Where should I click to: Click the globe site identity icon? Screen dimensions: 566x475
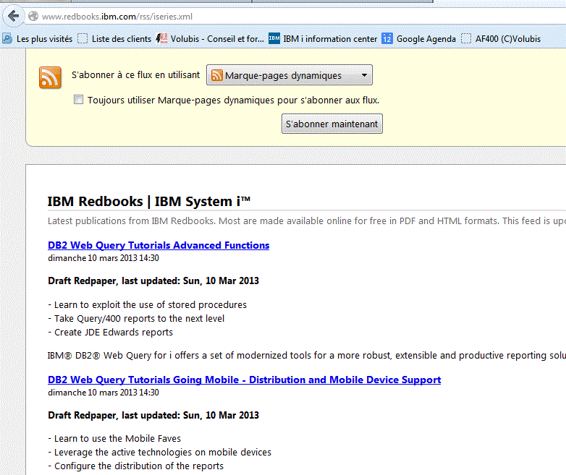coord(33,16)
